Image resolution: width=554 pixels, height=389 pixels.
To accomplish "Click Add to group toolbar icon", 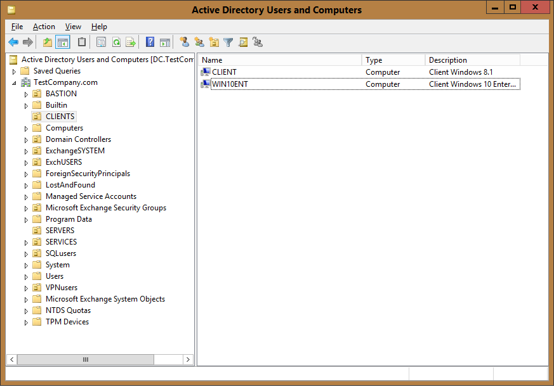I will click(258, 42).
